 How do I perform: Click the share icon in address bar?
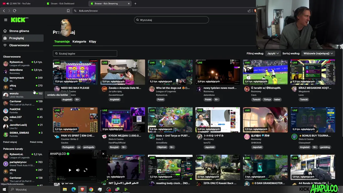pyautogui.click(x=249, y=11)
